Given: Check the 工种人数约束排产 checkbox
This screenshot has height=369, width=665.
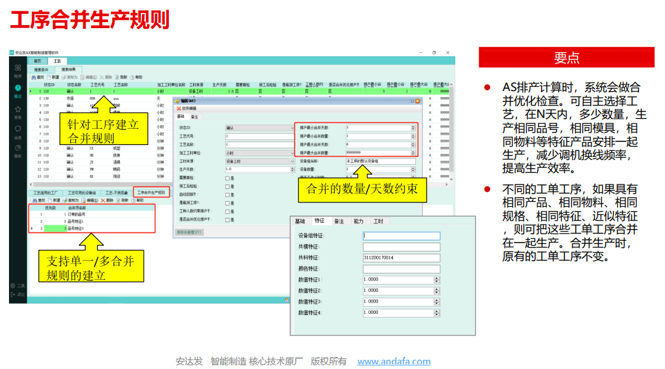Looking at the screenshot, I should (x=227, y=211).
